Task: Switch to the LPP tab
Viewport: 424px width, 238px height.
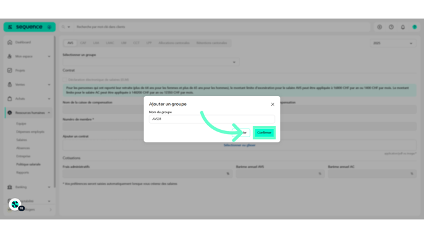Action: [x=149, y=43]
